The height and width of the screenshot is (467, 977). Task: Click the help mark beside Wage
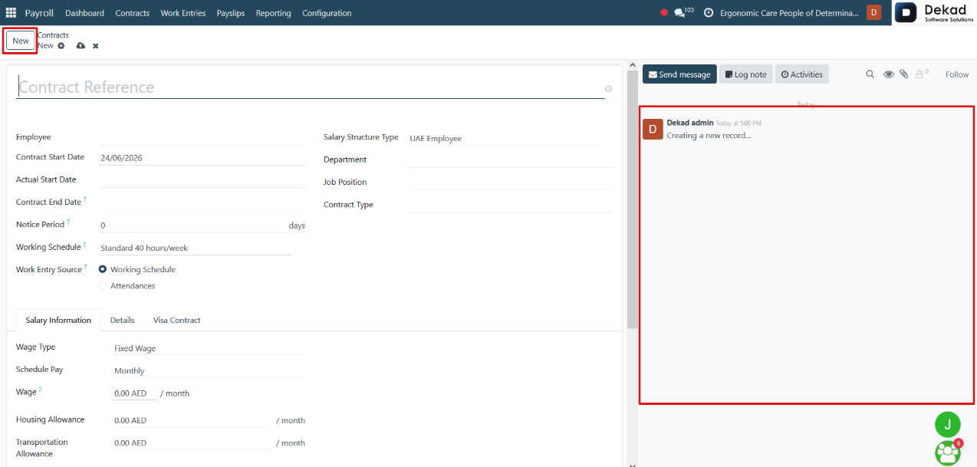click(x=40, y=390)
